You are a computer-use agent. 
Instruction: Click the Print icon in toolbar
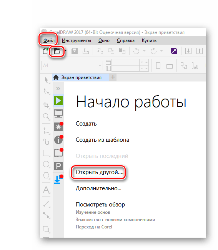click(86, 51)
